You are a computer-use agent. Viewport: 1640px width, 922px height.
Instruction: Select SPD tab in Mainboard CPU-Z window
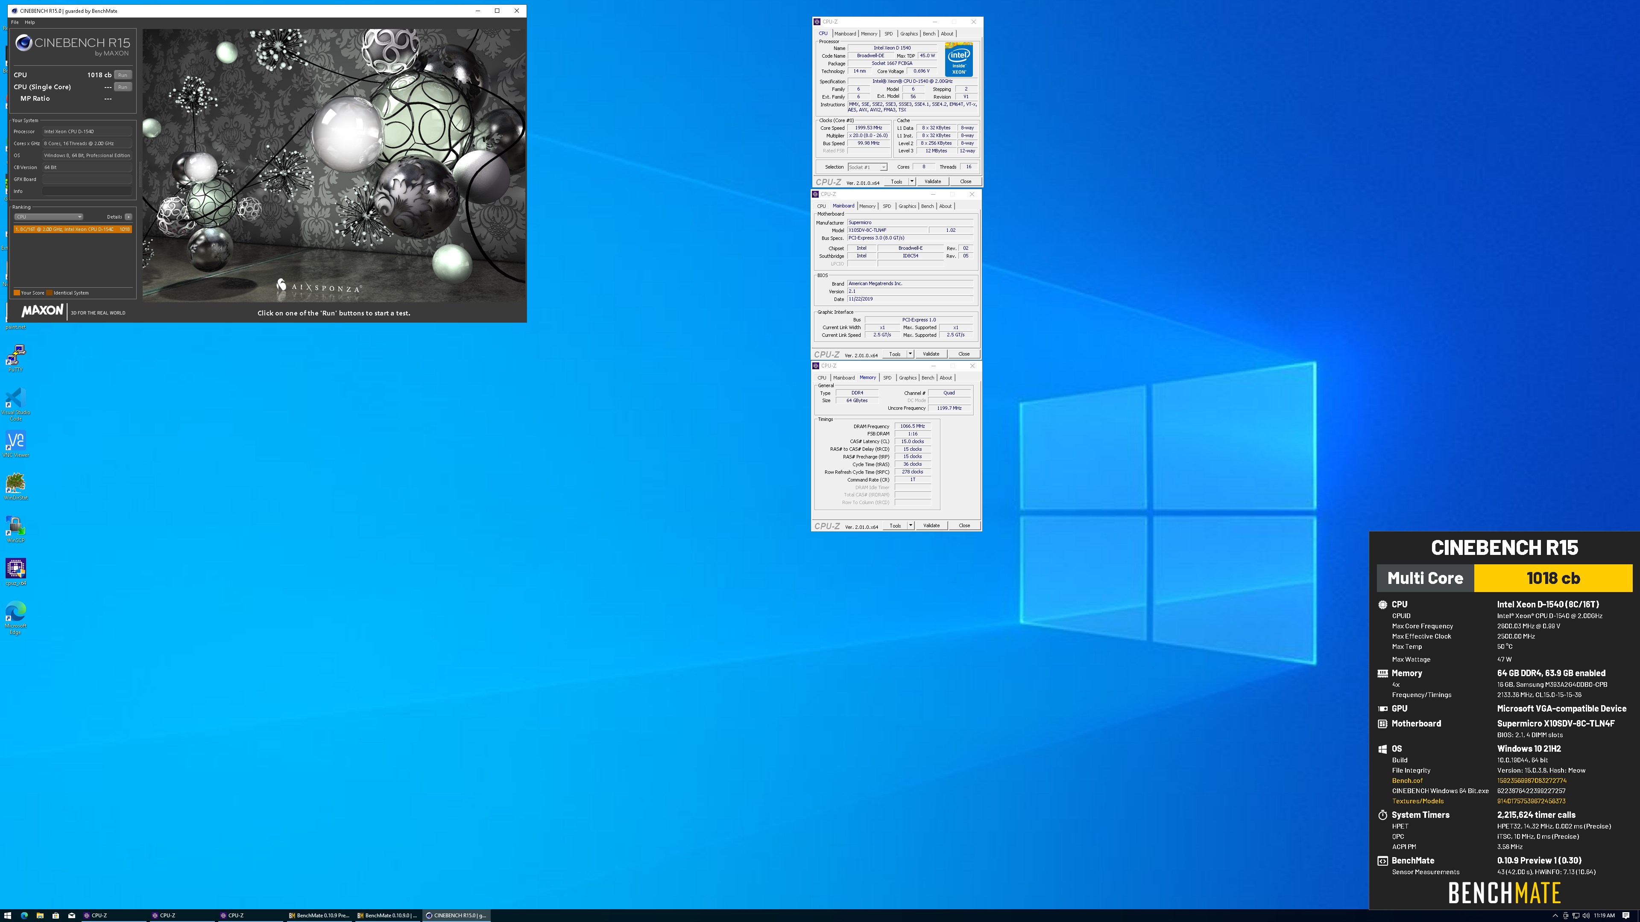tap(887, 206)
